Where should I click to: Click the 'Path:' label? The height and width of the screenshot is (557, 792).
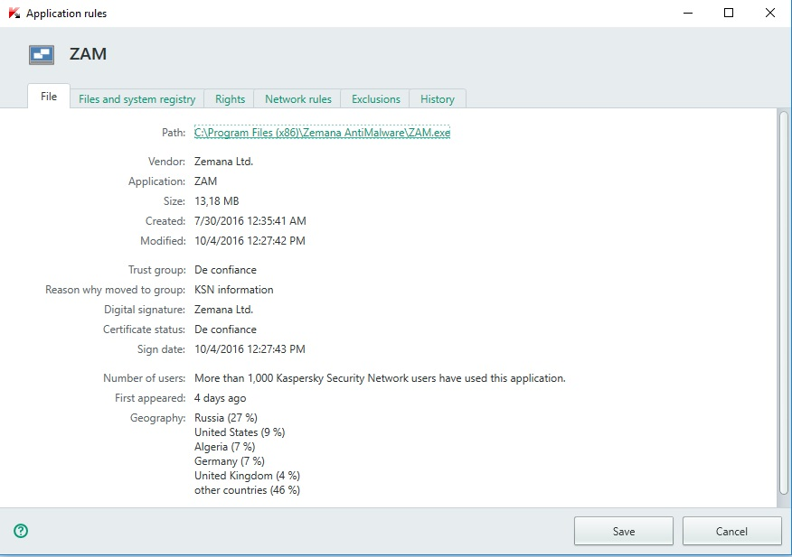[x=174, y=133]
